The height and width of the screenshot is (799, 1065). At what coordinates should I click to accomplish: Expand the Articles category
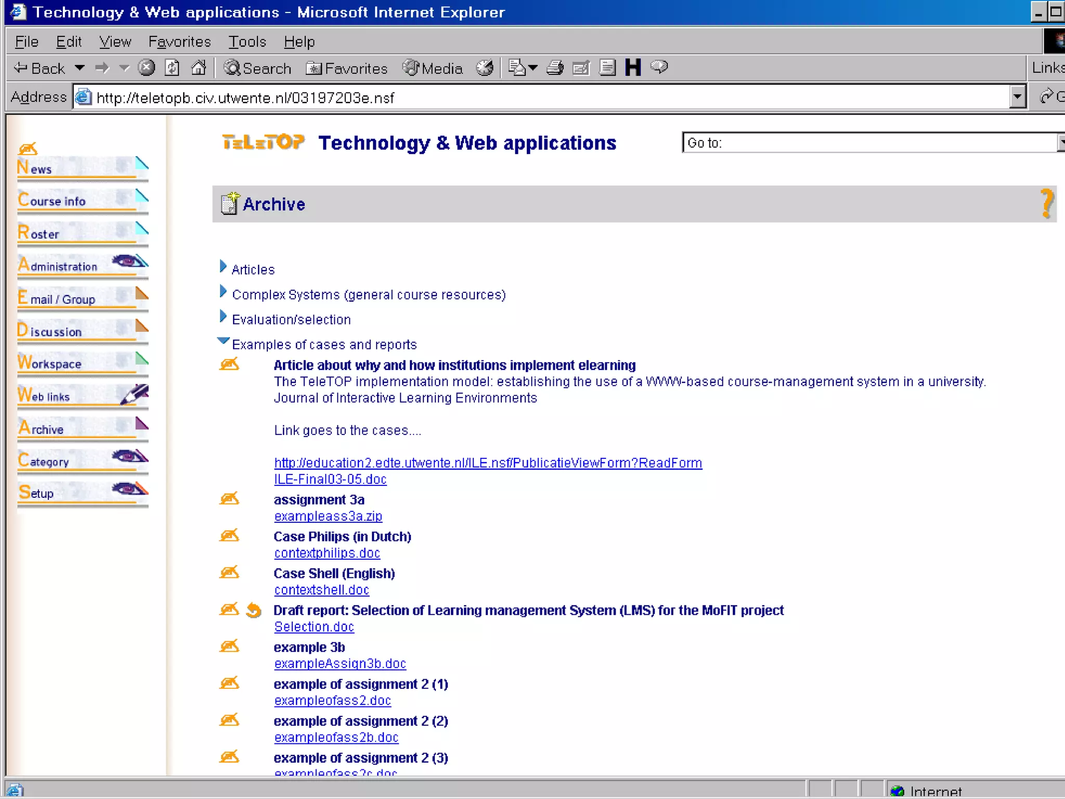click(x=223, y=267)
